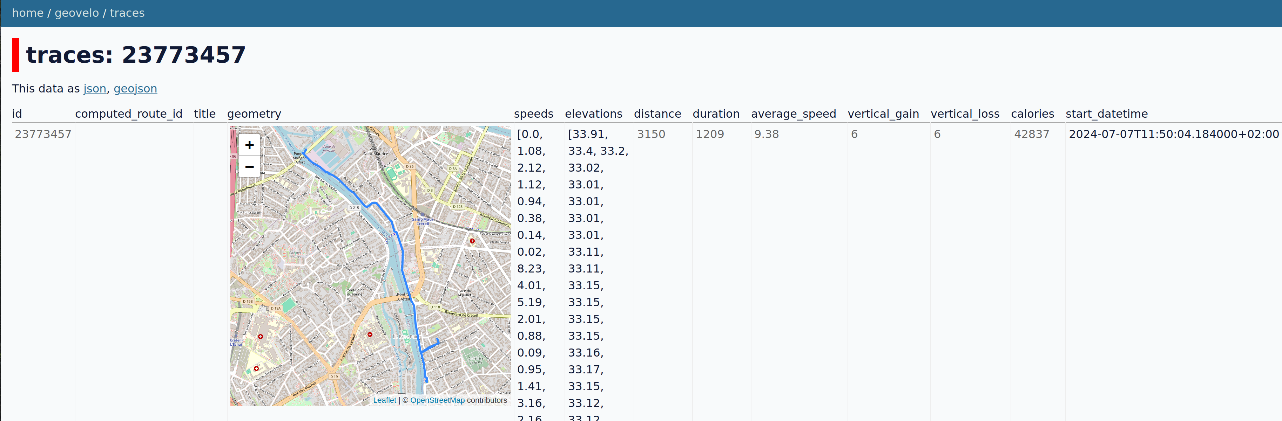Screen dimensions: 1282x421
Task: Go to home in breadcrumb
Action: [27, 13]
